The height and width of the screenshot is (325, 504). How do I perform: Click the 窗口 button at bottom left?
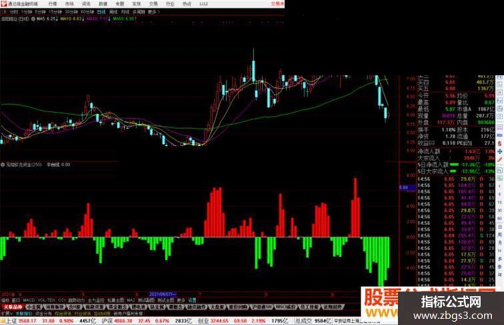tap(16, 300)
